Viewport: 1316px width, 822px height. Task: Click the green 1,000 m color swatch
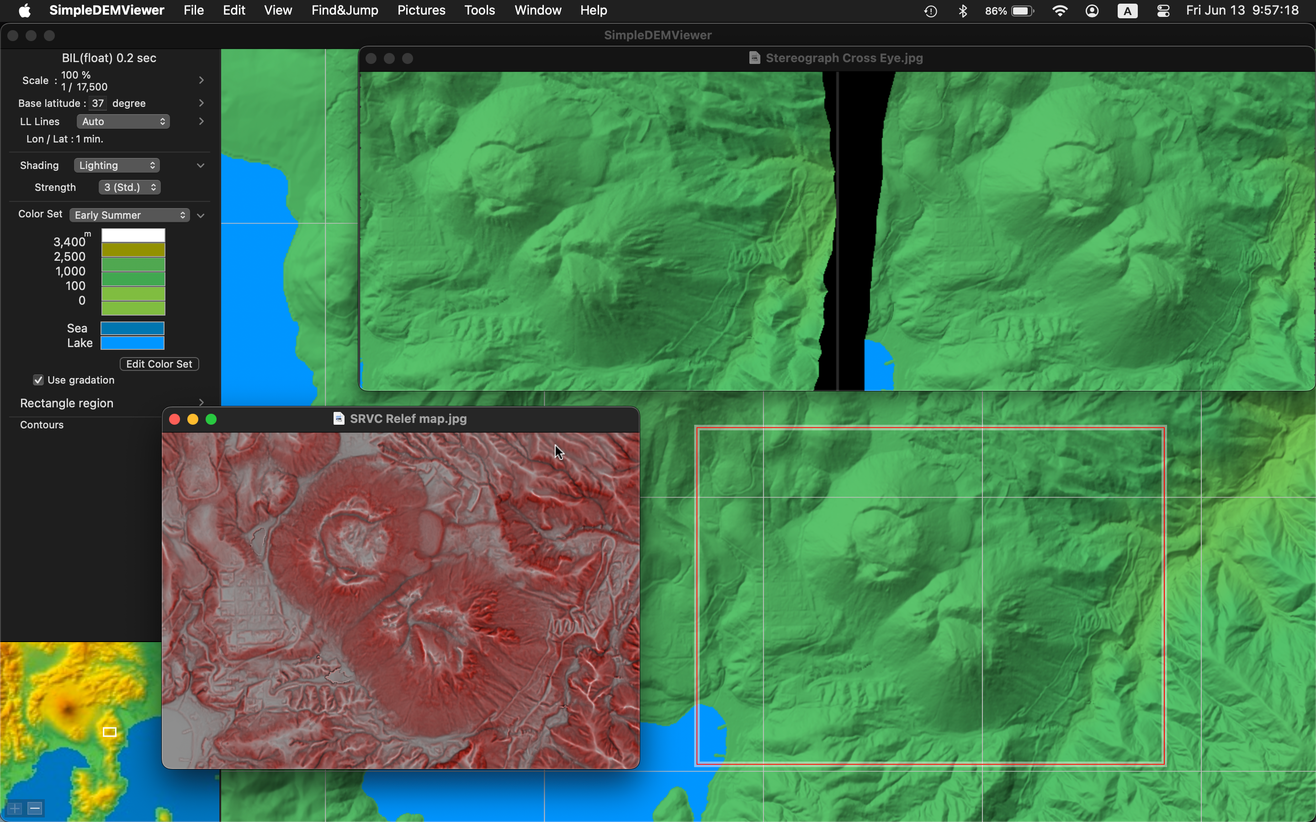(x=133, y=265)
